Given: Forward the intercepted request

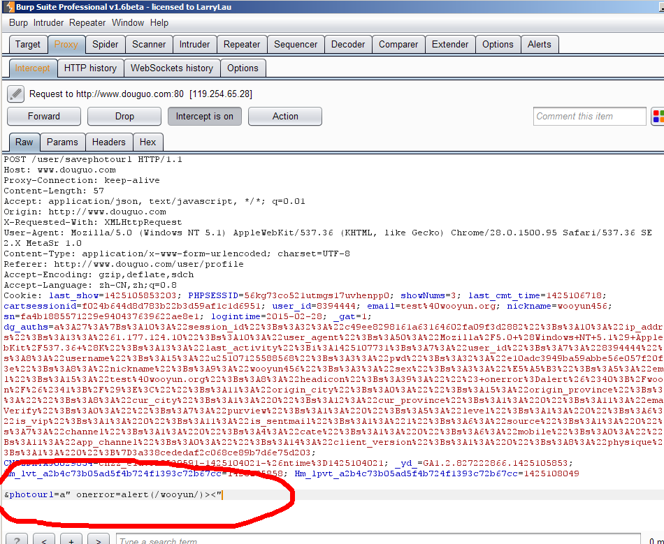Looking at the screenshot, I should click(x=44, y=117).
